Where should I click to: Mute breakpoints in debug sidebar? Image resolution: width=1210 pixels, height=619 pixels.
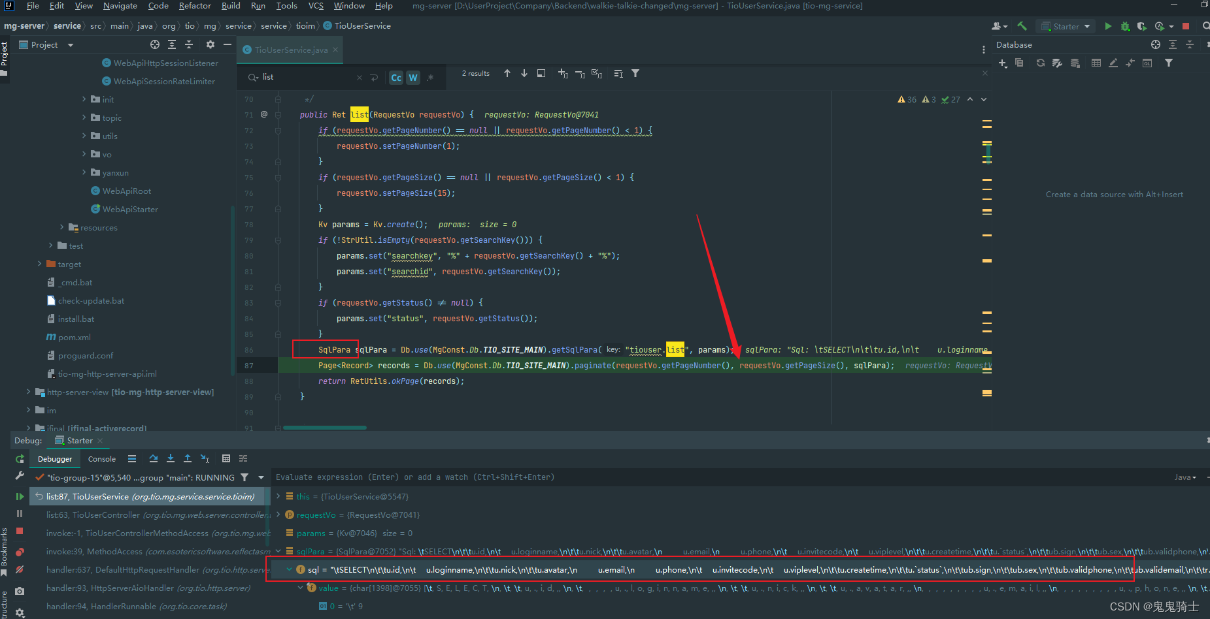pos(20,569)
